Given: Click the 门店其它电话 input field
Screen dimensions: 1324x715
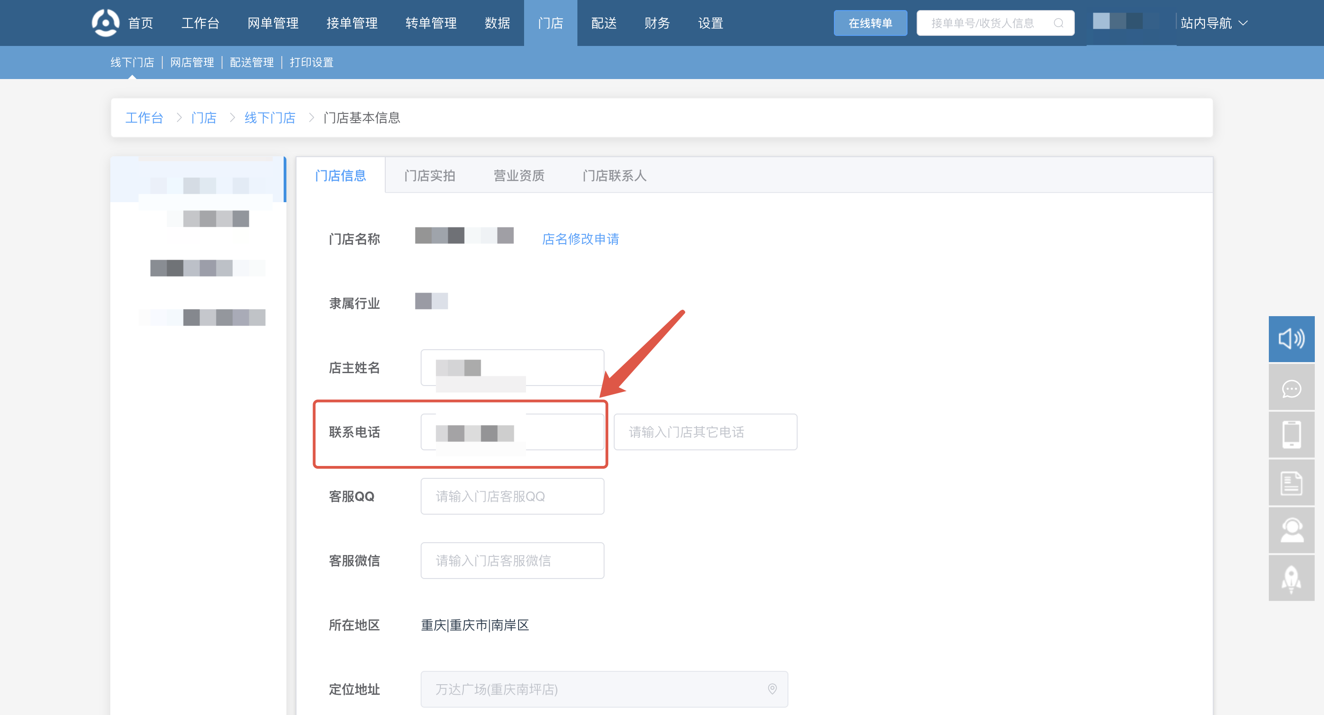Looking at the screenshot, I should pyautogui.click(x=705, y=432).
